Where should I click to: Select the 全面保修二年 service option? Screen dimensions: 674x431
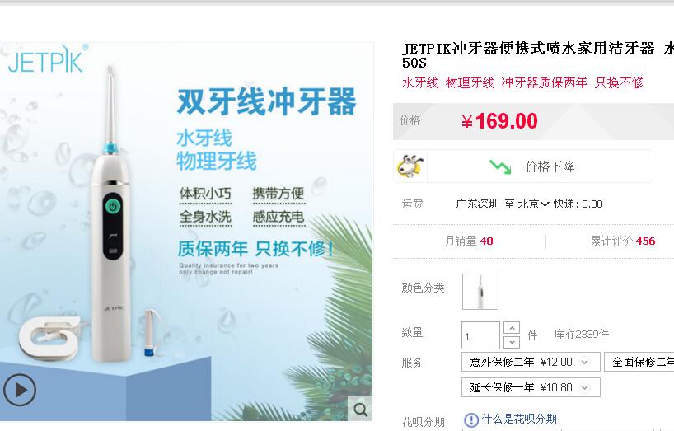639,362
